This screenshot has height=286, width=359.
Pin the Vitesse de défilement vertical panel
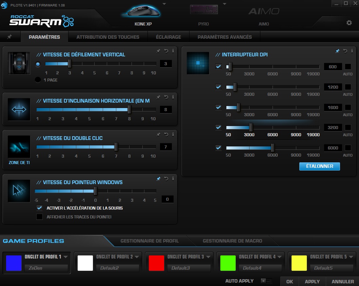pos(158,51)
